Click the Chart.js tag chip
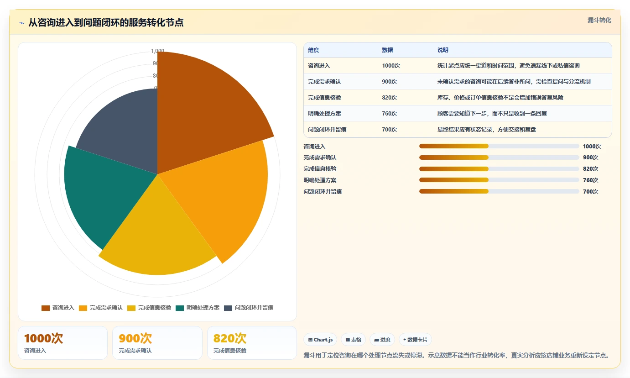Viewport: 630px width, 378px height. tap(320, 340)
